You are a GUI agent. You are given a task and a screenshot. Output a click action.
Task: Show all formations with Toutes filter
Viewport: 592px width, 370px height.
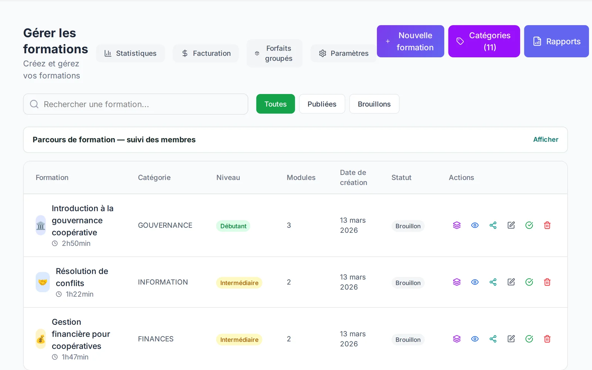(x=276, y=104)
